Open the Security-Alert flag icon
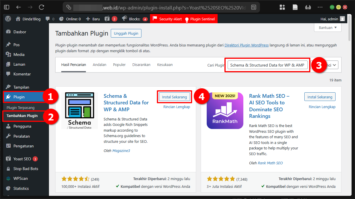Image resolution: width=355 pixels, height=199 pixels. [x=155, y=19]
